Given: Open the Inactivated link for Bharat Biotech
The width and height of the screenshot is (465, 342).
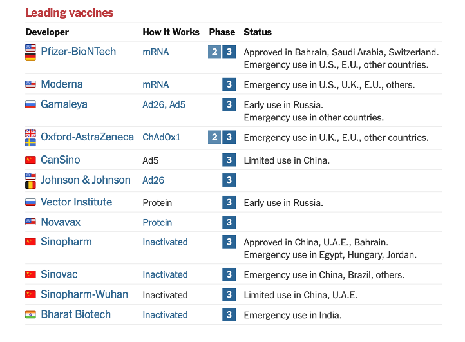Looking at the screenshot, I should point(165,315).
